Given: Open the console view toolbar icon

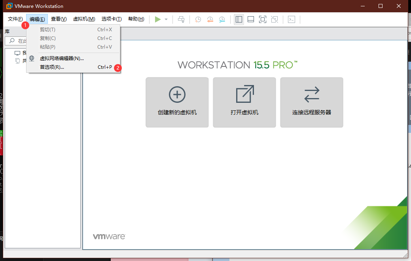Looking at the screenshot, I should click(292, 19).
